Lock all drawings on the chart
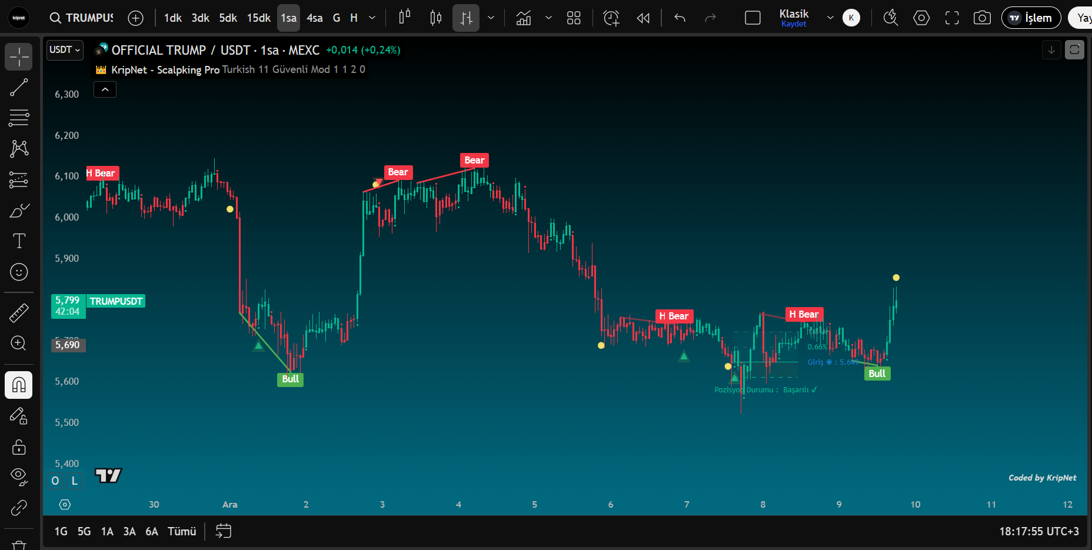The height and width of the screenshot is (550, 1092). 19,448
